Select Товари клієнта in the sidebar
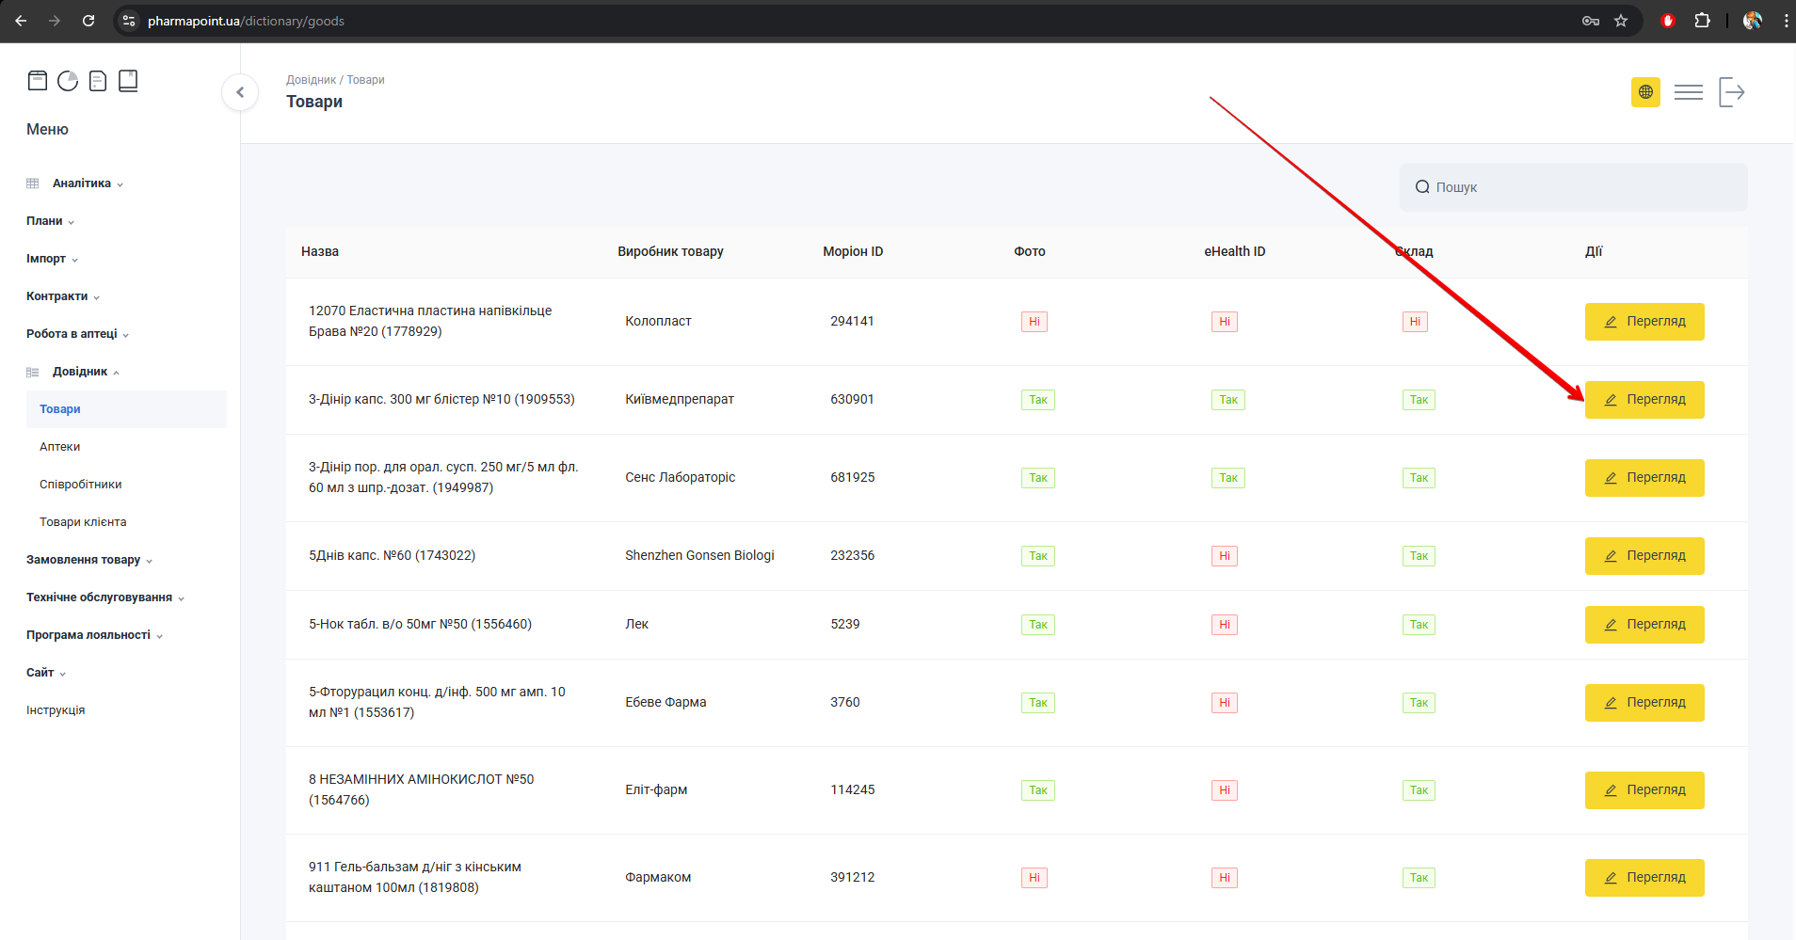 (x=83, y=522)
